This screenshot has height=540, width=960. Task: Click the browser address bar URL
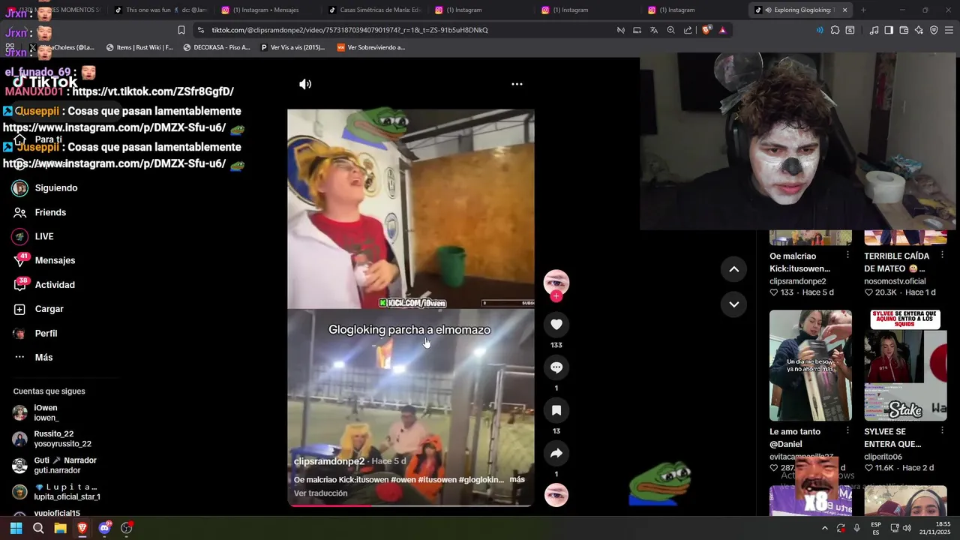pyautogui.click(x=349, y=30)
